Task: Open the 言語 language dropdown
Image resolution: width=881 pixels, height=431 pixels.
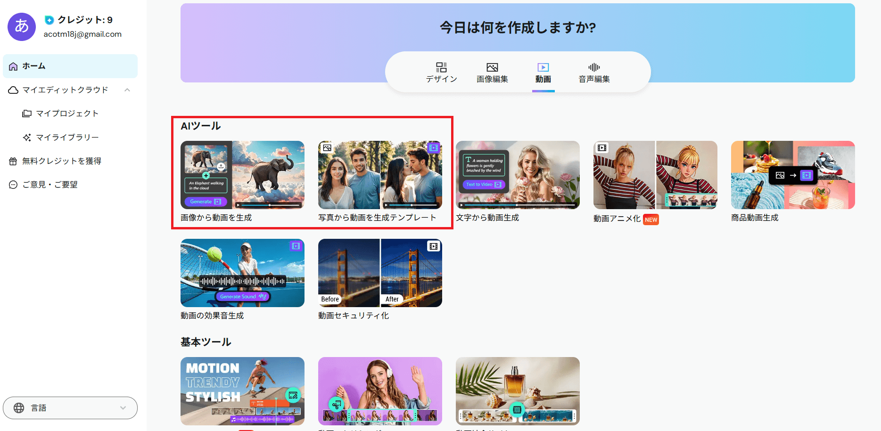Action: pos(70,407)
